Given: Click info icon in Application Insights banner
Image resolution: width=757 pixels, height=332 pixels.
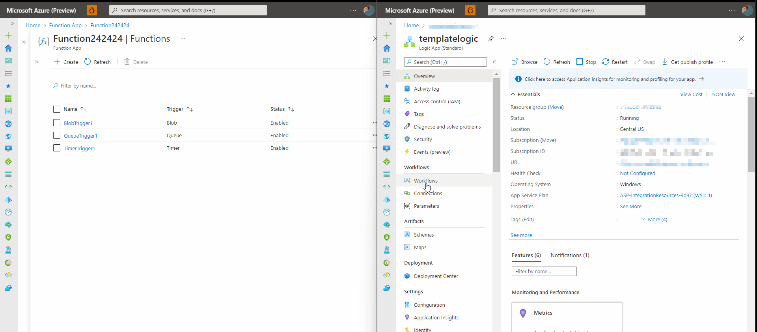Looking at the screenshot, I should (x=518, y=79).
